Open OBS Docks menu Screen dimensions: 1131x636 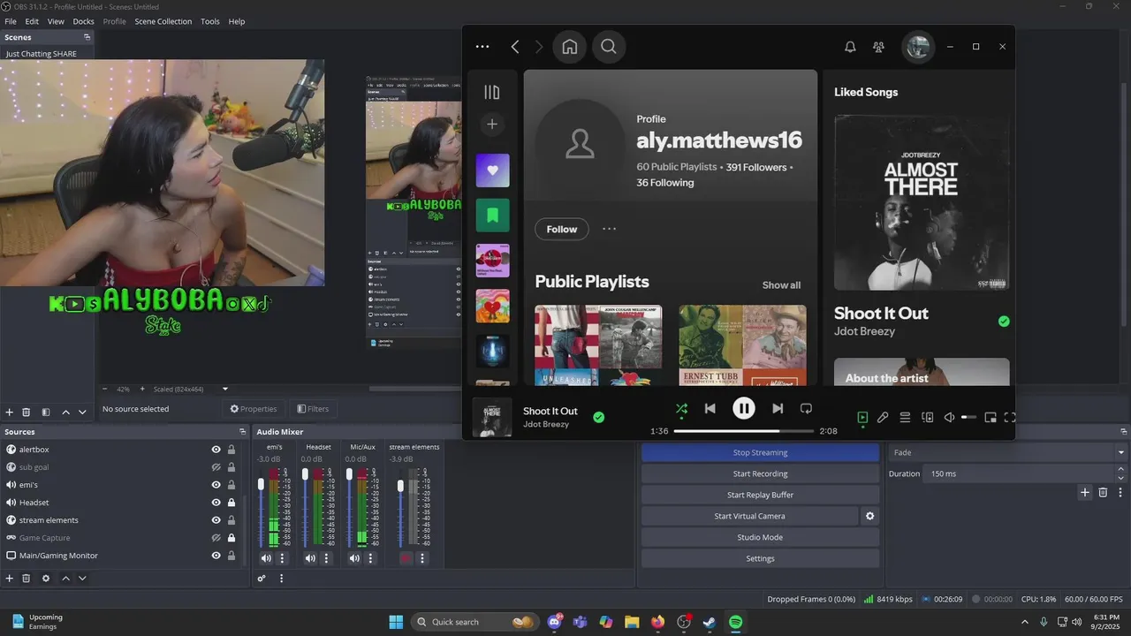click(83, 21)
